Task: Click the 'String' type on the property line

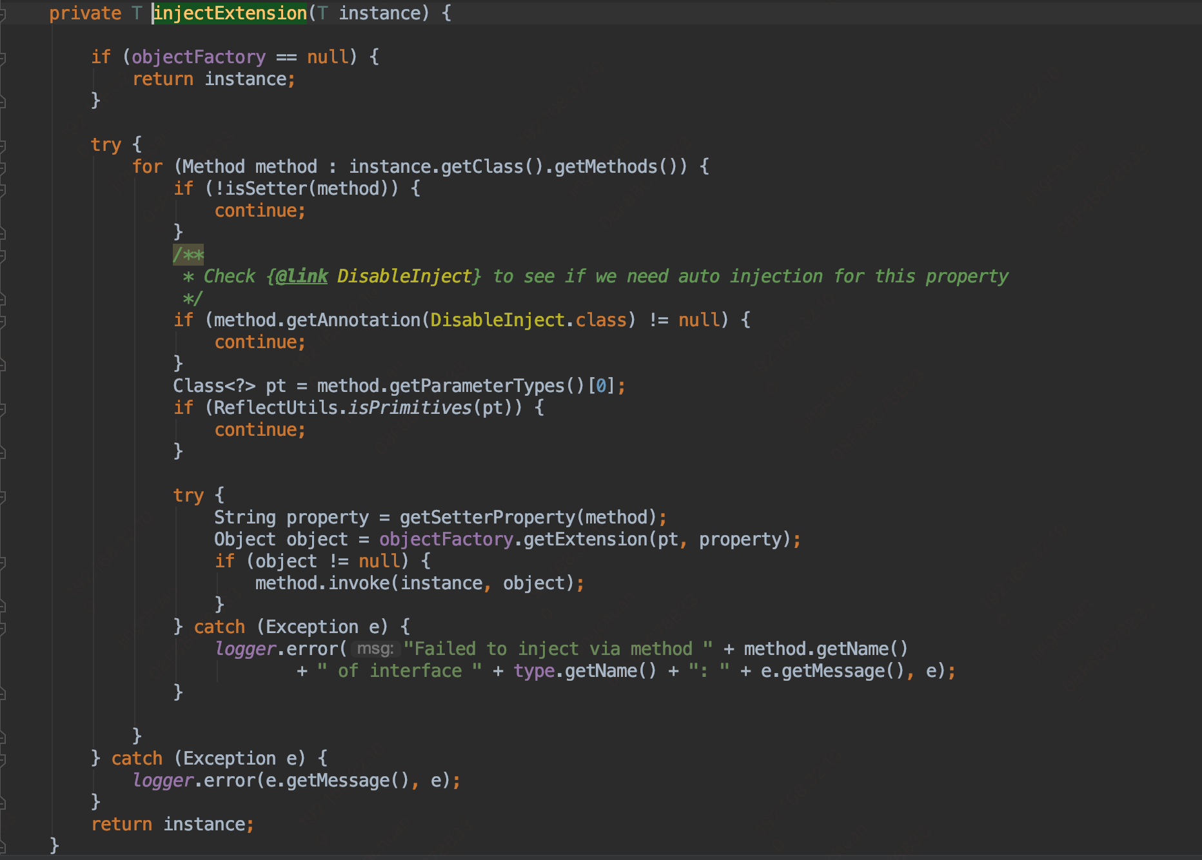Action: pyautogui.click(x=245, y=518)
